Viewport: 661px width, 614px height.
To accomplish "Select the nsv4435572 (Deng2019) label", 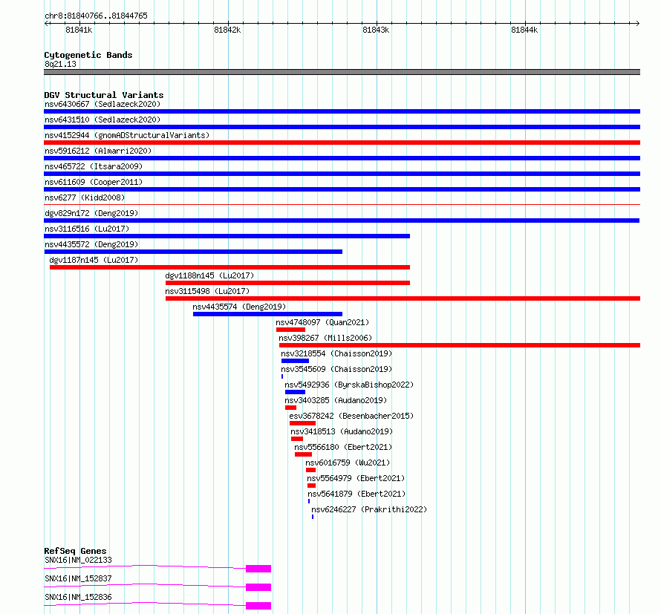I will click(91, 244).
